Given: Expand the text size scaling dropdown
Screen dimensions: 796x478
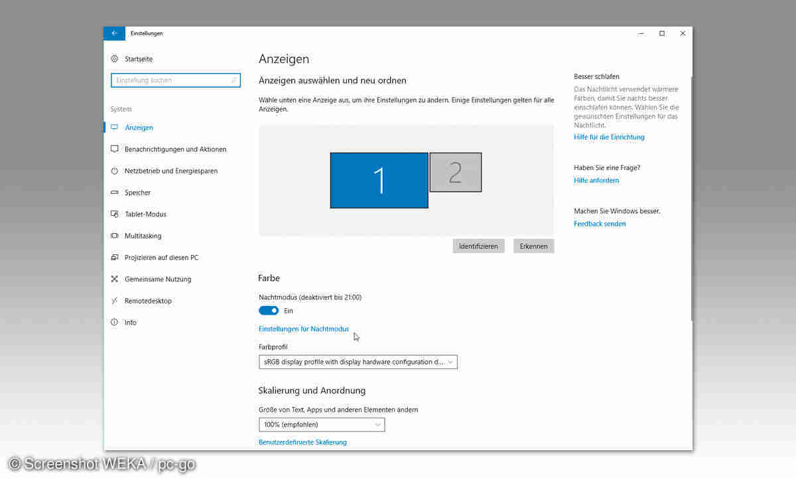Looking at the screenshot, I should click(x=321, y=424).
